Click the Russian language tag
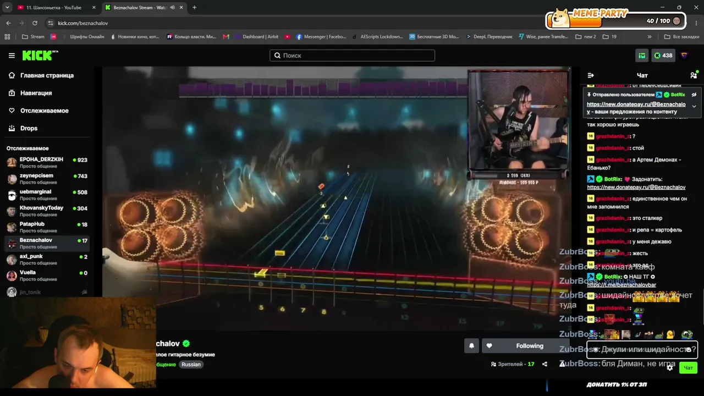 (x=191, y=364)
